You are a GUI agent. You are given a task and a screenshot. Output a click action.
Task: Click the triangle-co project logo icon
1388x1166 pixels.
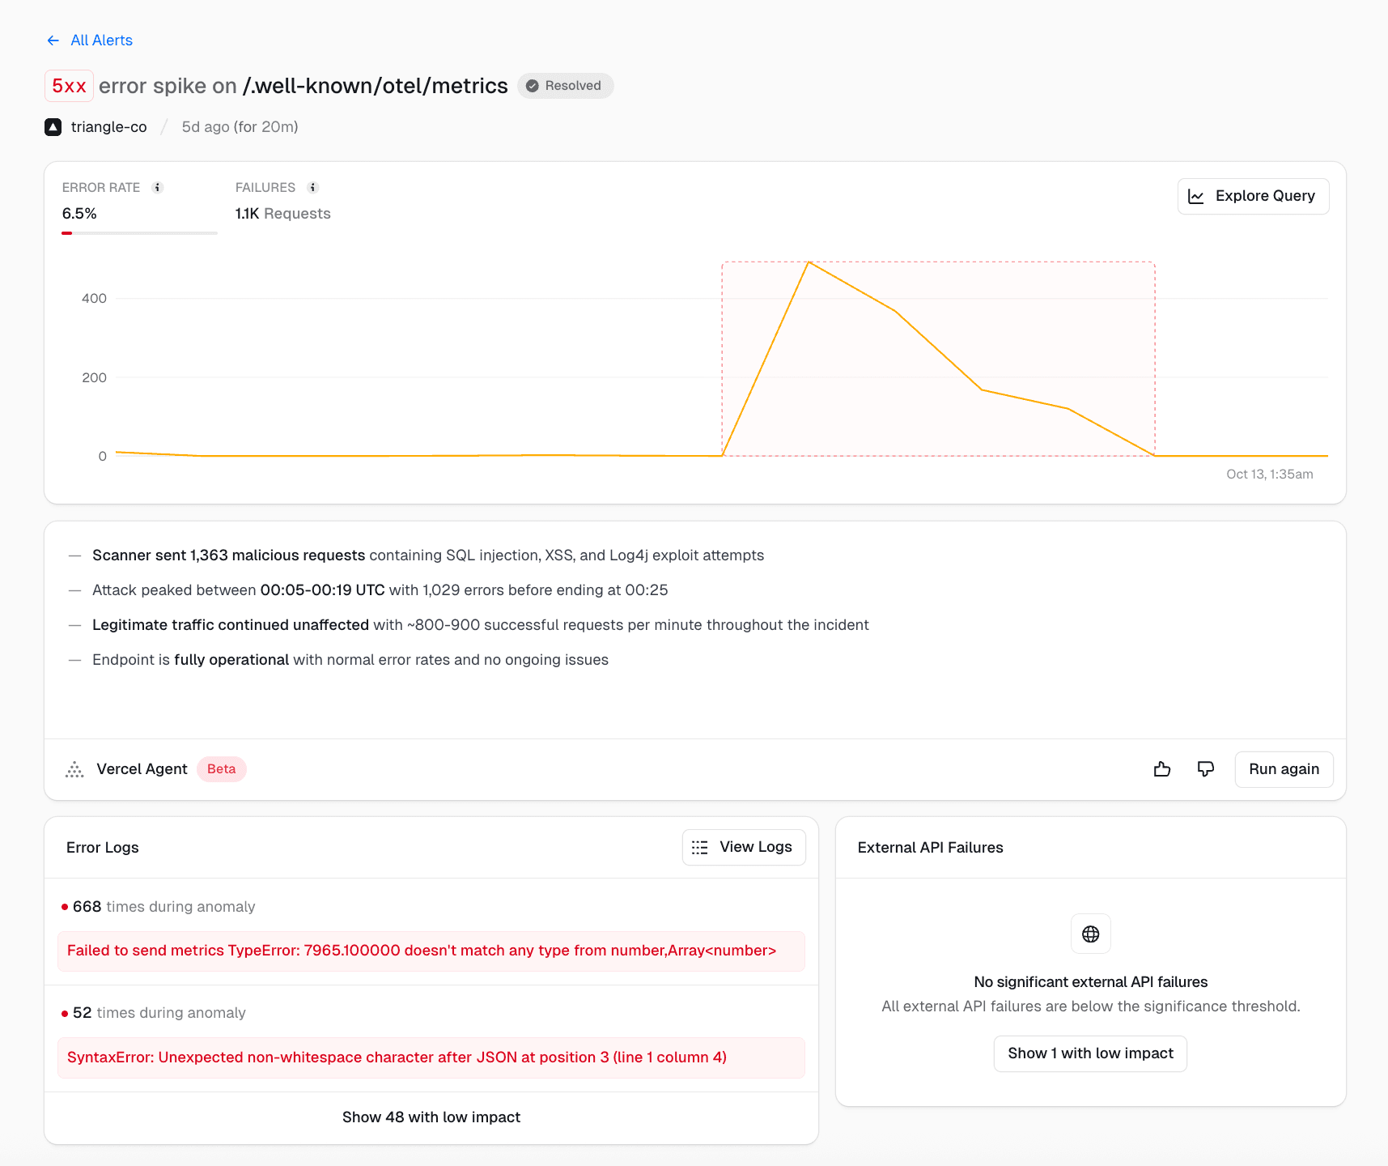point(53,127)
